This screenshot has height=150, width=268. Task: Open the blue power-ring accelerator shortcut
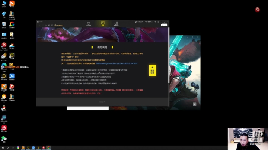(4, 119)
